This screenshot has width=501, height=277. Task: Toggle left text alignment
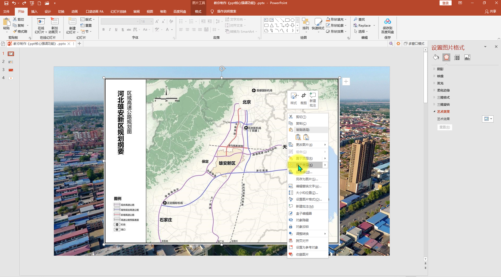(181, 30)
